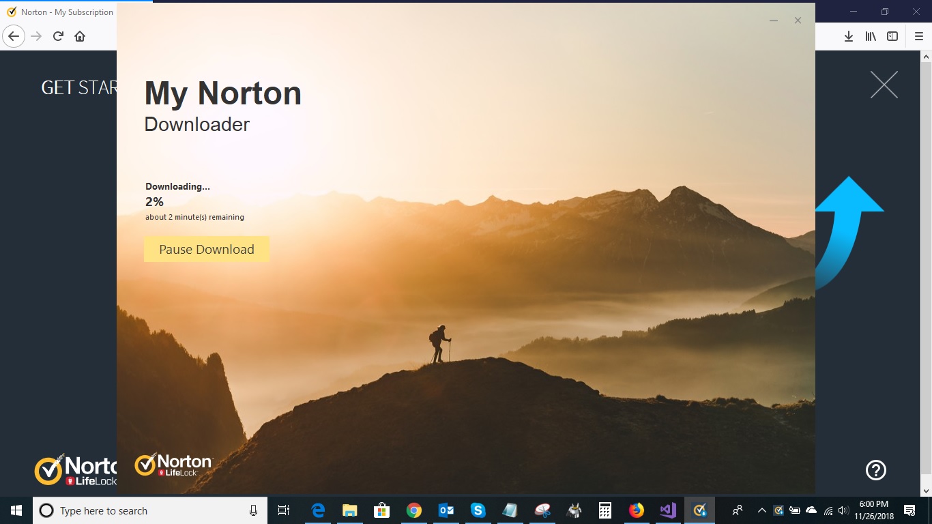Pause the Norton download
Image resolution: width=932 pixels, height=524 pixels.
(207, 249)
